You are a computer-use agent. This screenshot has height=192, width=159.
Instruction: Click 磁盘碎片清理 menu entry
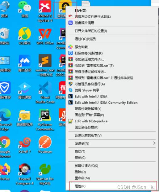coord(84,23)
